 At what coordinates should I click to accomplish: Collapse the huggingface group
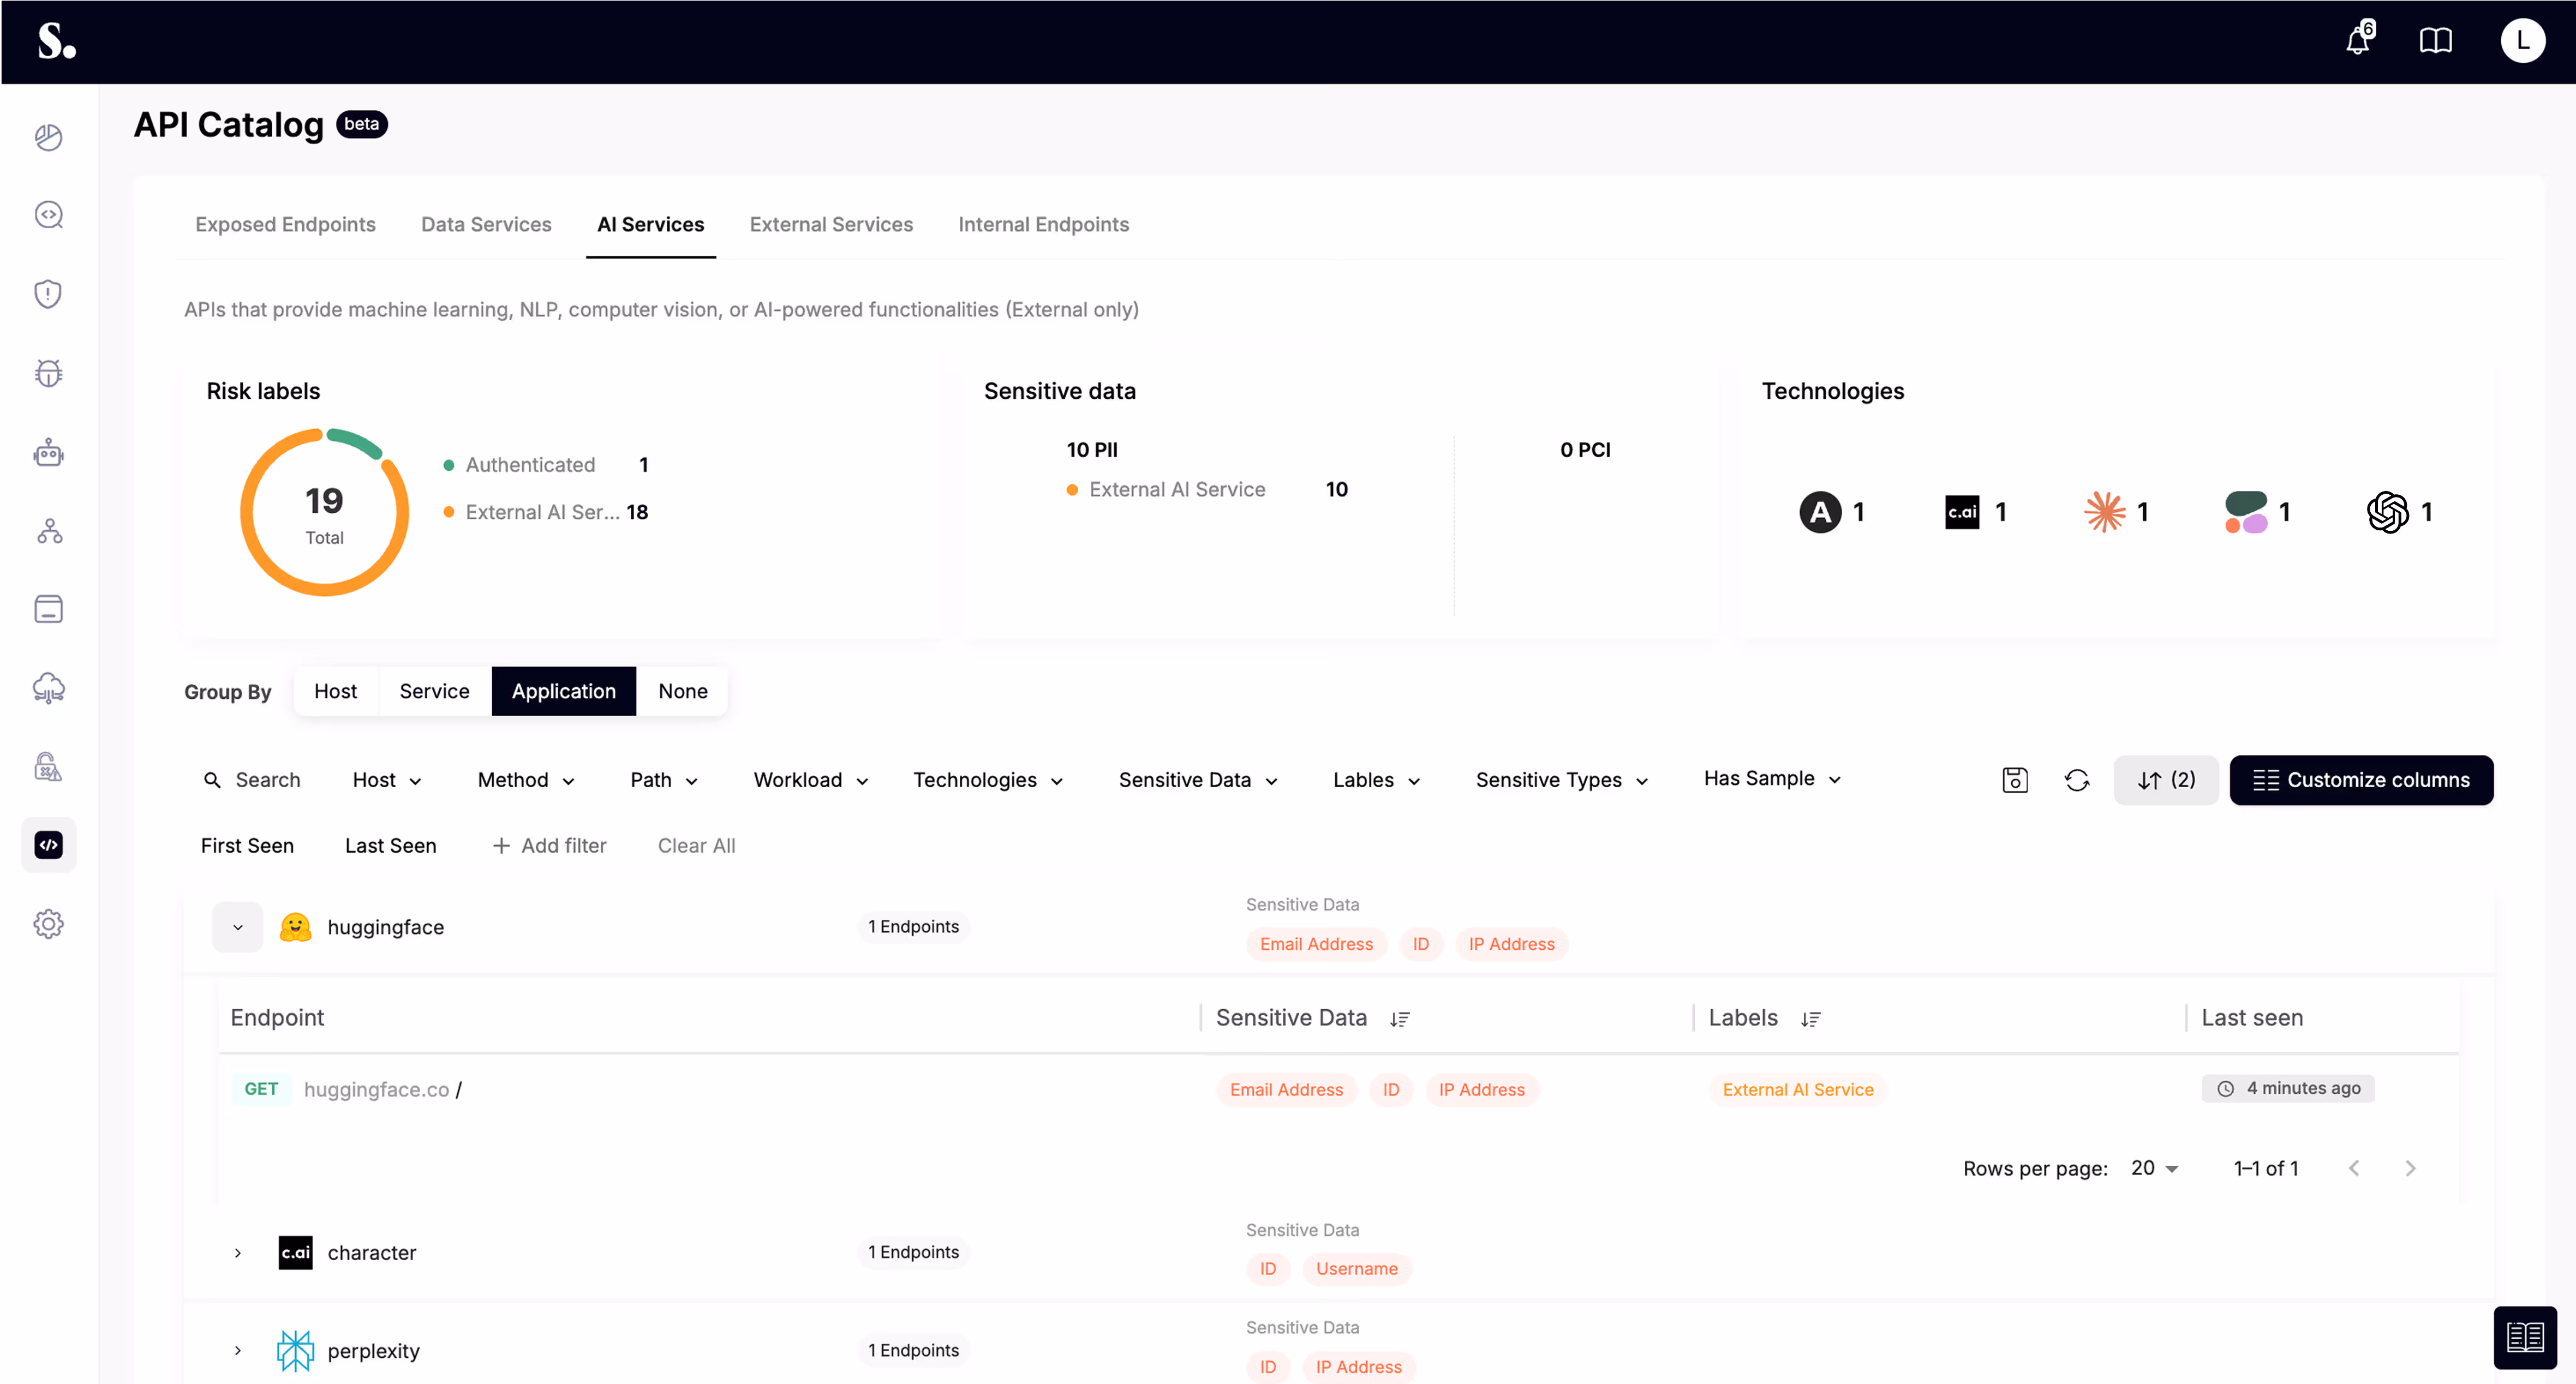click(x=238, y=927)
